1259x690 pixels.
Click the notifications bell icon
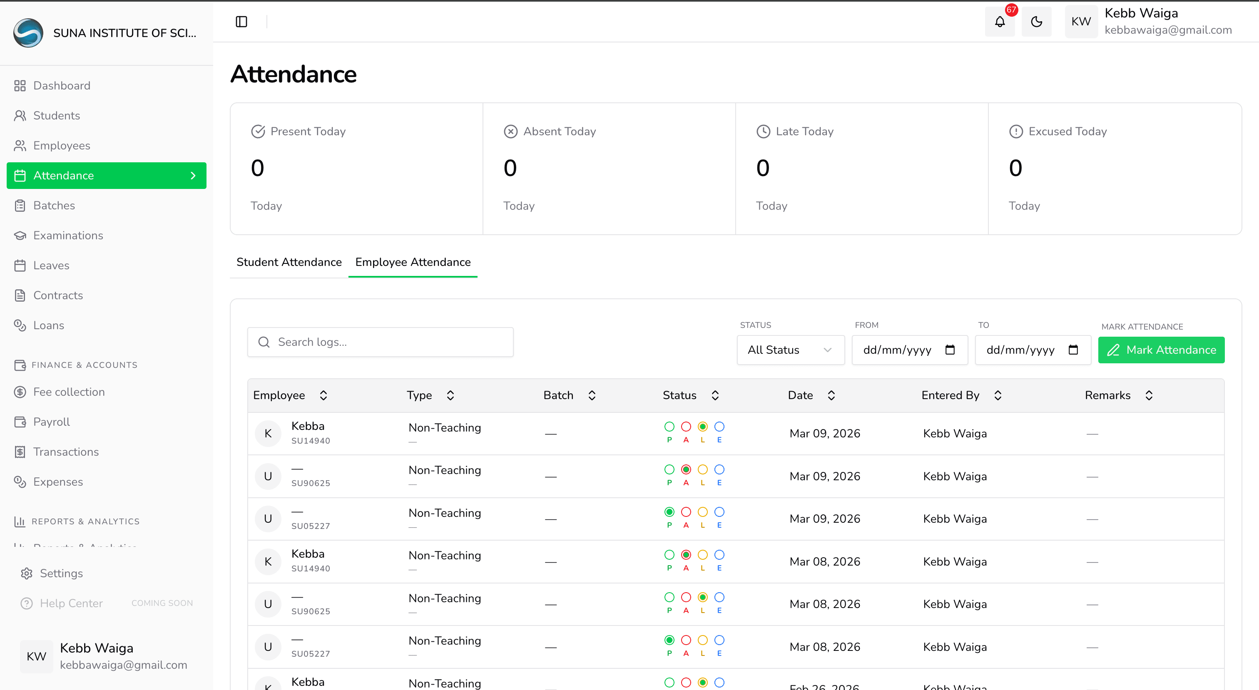coord(1000,22)
